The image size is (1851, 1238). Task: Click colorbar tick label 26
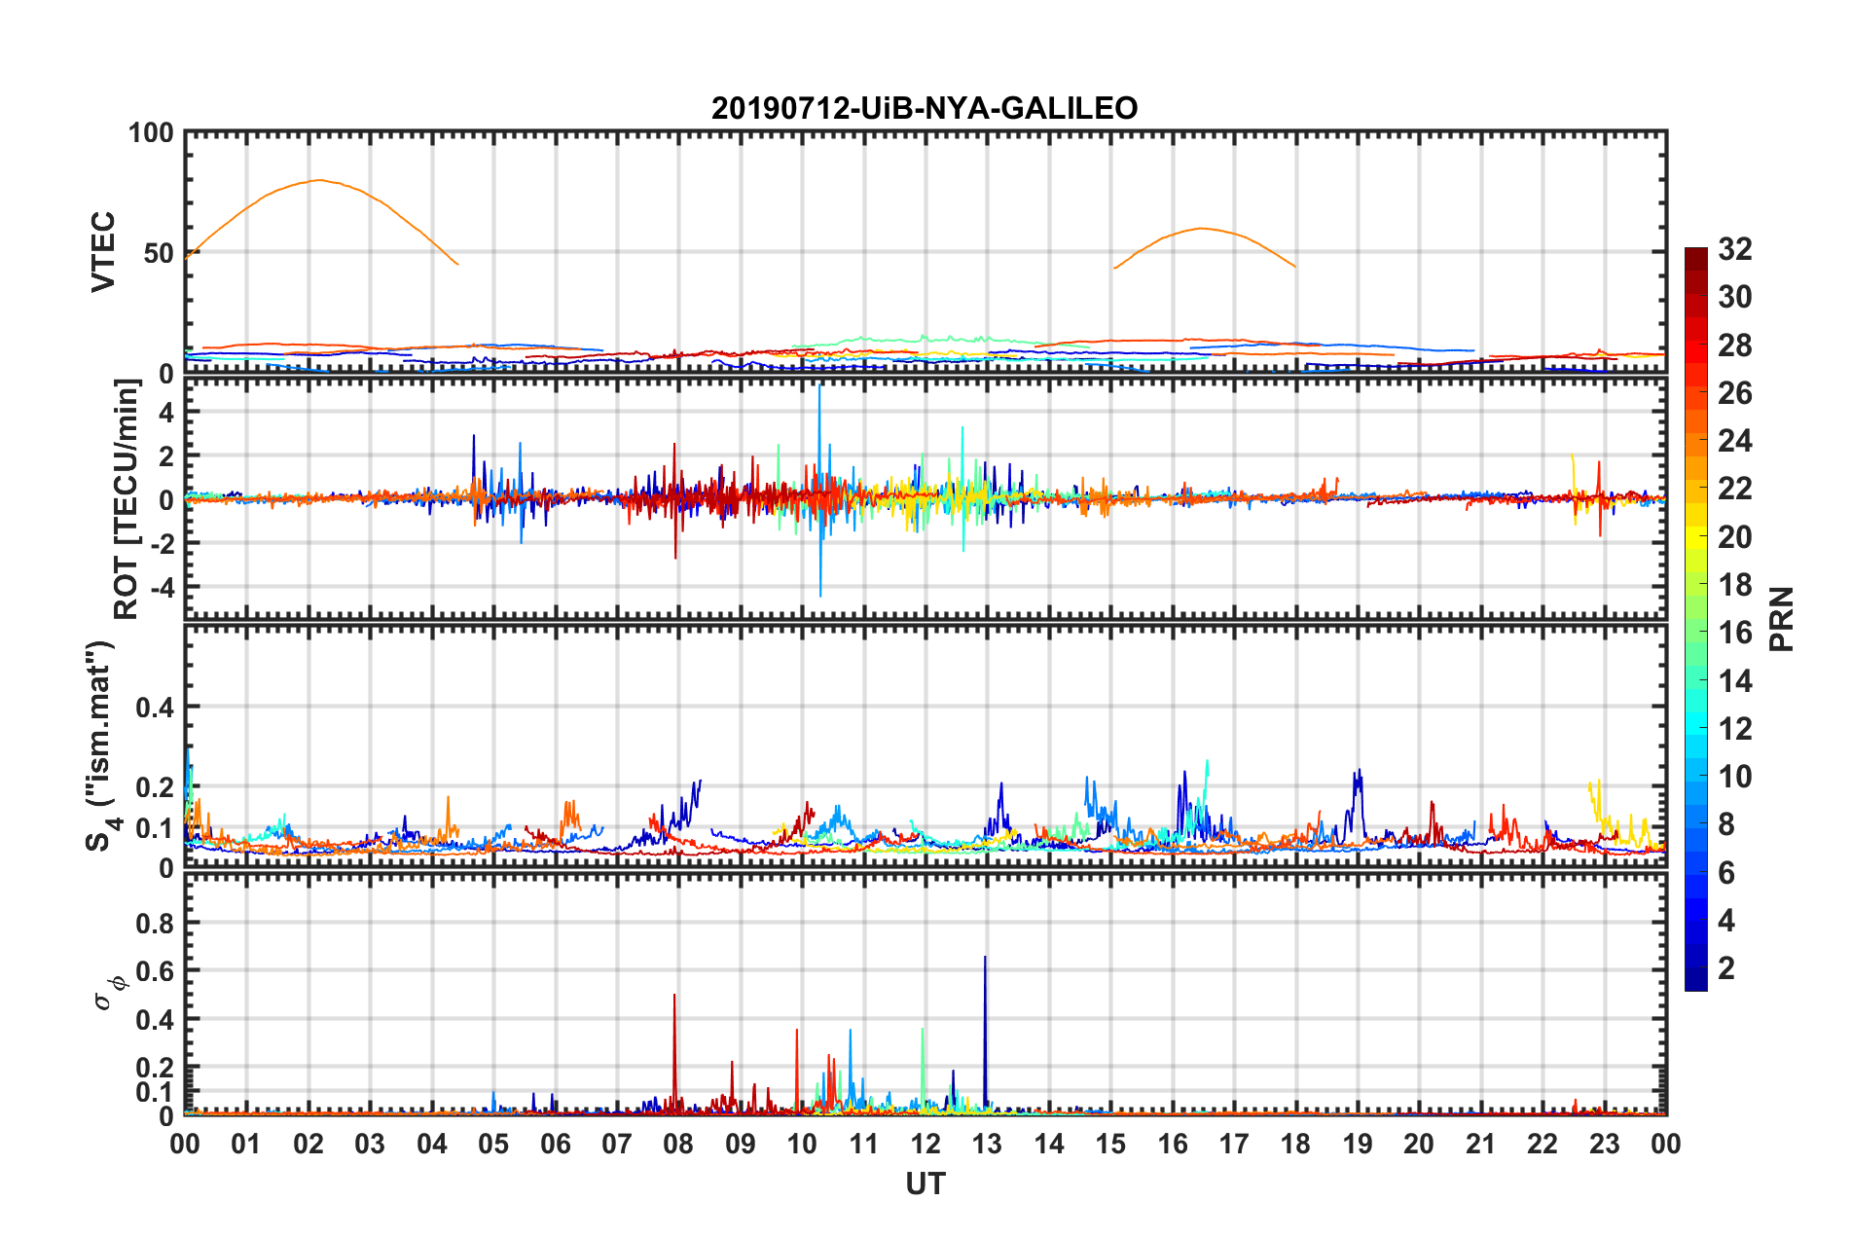tap(1735, 393)
